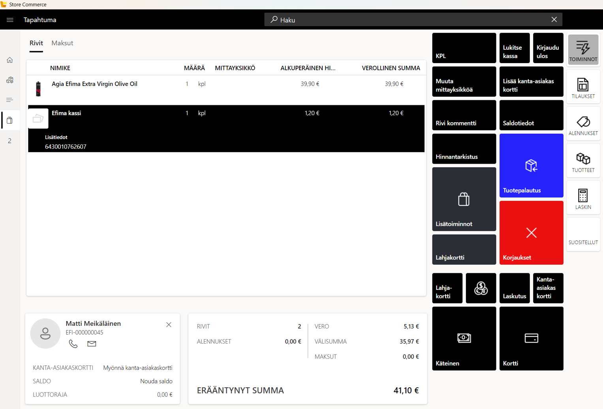Click Kirjaudu ulos button

pyautogui.click(x=548, y=48)
